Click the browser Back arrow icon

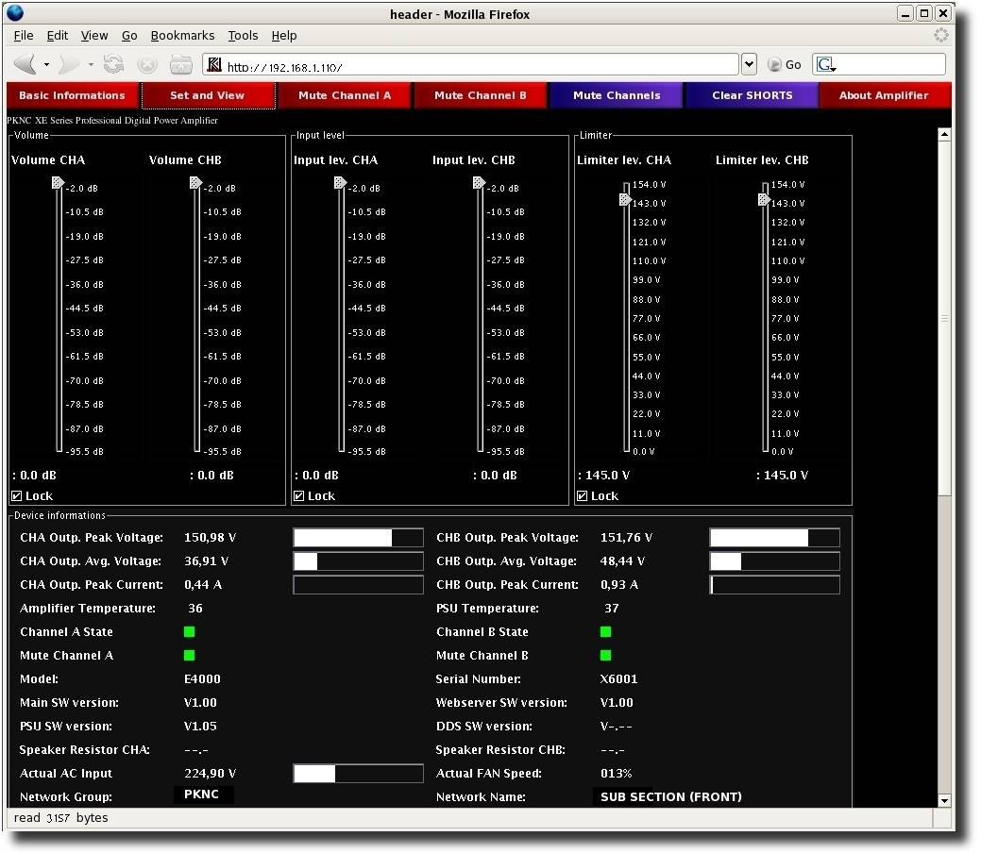[25, 64]
